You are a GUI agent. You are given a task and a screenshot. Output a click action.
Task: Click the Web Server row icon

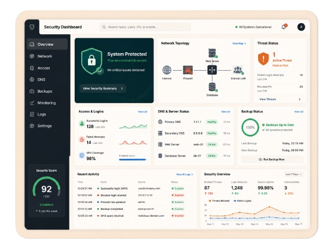click(x=160, y=144)
